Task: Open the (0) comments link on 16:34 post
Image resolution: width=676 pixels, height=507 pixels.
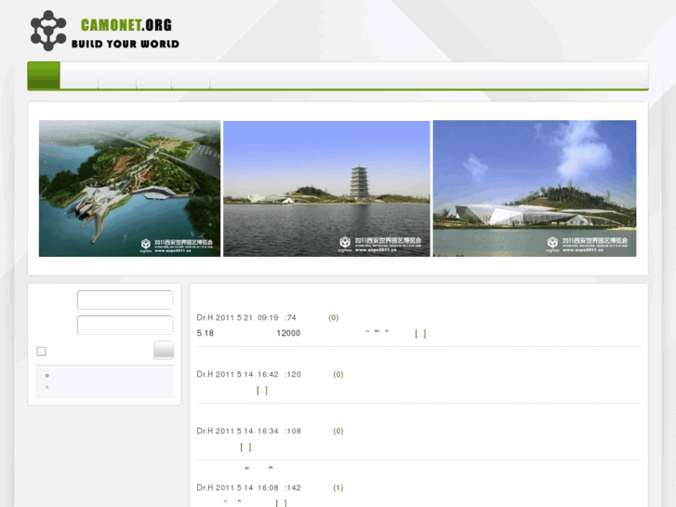Action: (338, 431)
